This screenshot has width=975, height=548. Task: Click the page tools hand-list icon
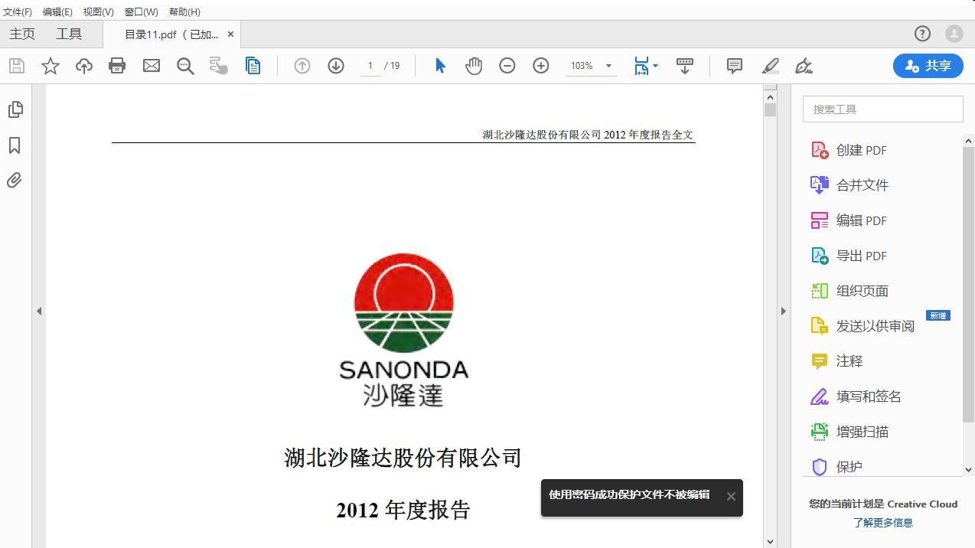(219, 66)
